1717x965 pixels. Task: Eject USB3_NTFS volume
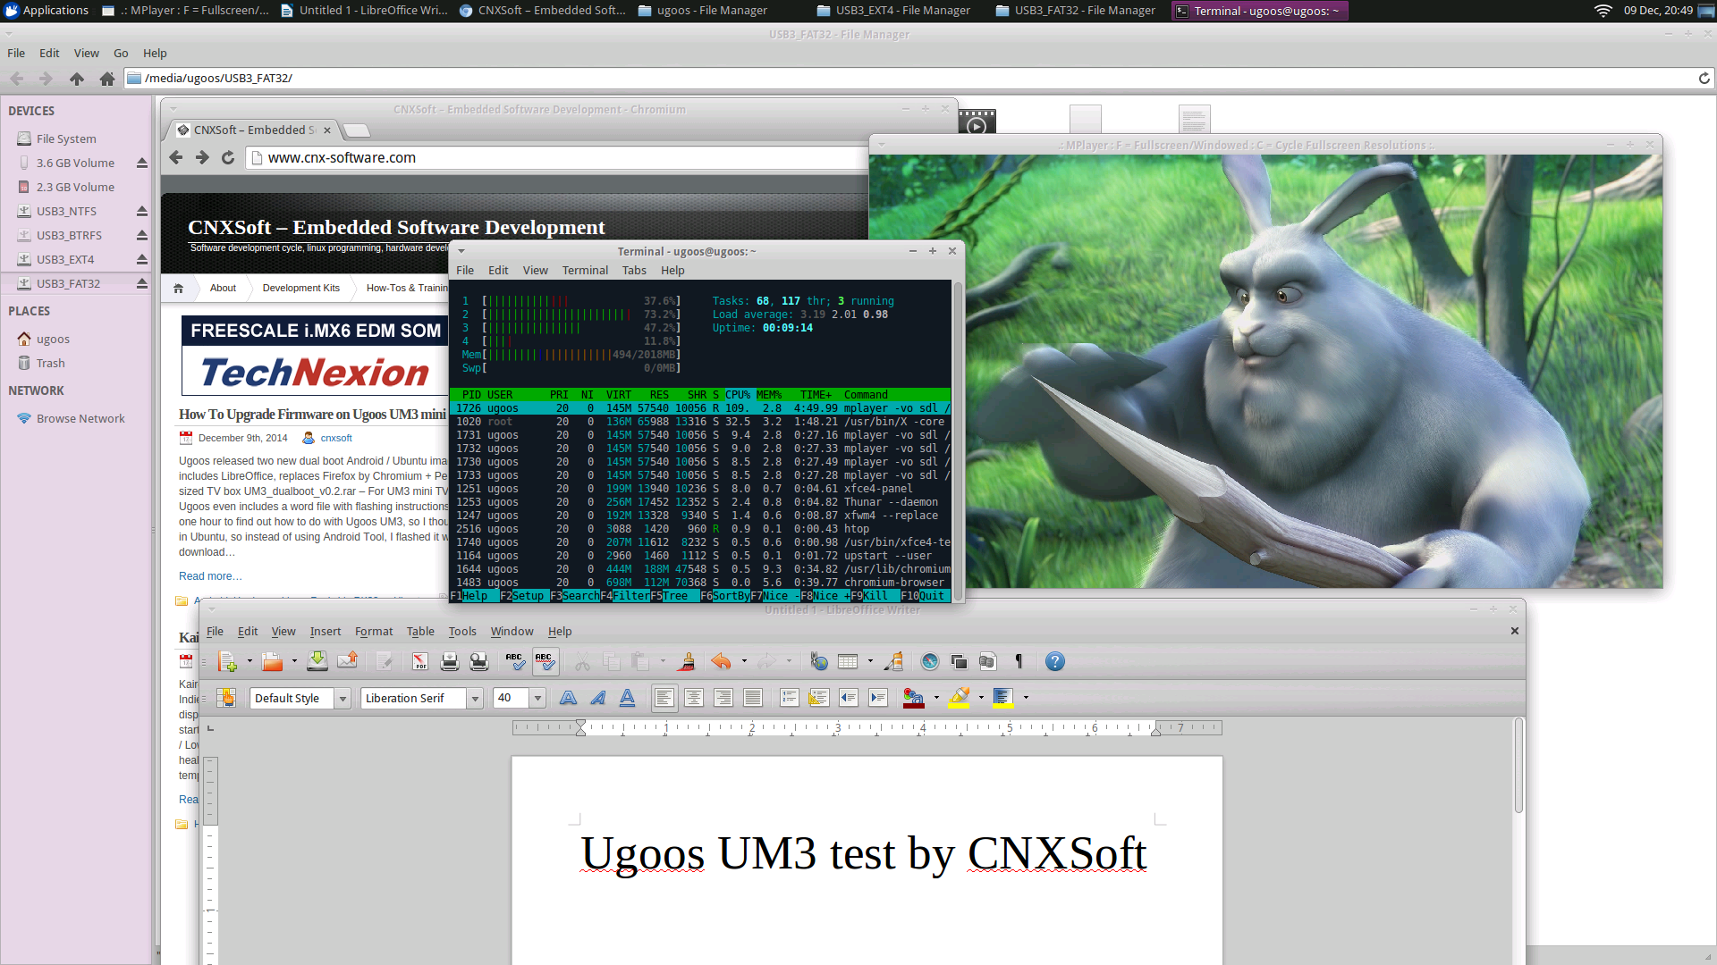click(x=141, y=212)
